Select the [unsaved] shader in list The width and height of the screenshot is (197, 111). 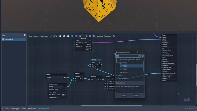coord(14,39)
